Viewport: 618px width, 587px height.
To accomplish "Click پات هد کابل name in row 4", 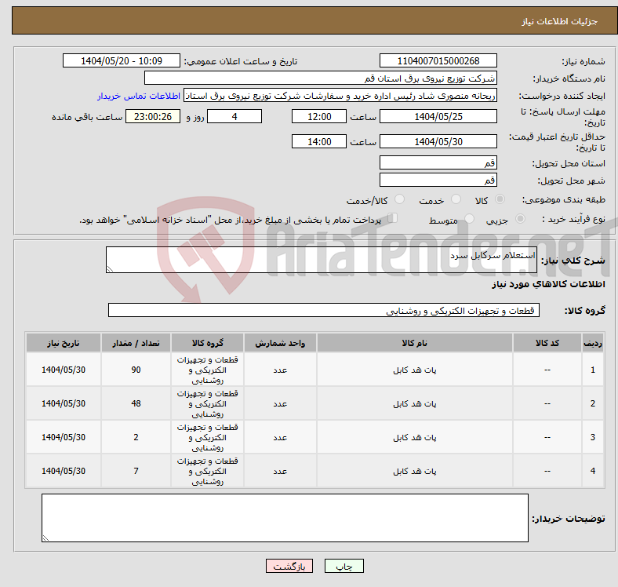I will 415,471.
